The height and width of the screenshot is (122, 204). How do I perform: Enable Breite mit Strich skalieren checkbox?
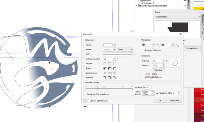point(86,94)
